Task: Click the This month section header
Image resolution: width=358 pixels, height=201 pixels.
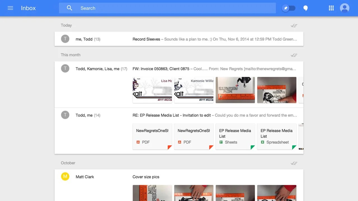Action: (70, 55)
